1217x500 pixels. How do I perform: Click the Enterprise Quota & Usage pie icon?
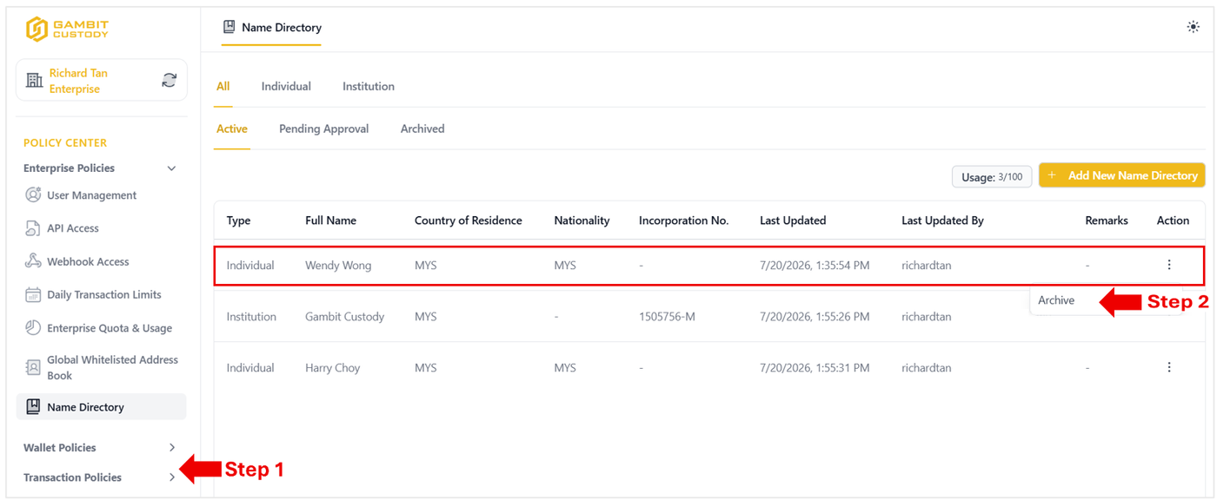coord(33,328)
